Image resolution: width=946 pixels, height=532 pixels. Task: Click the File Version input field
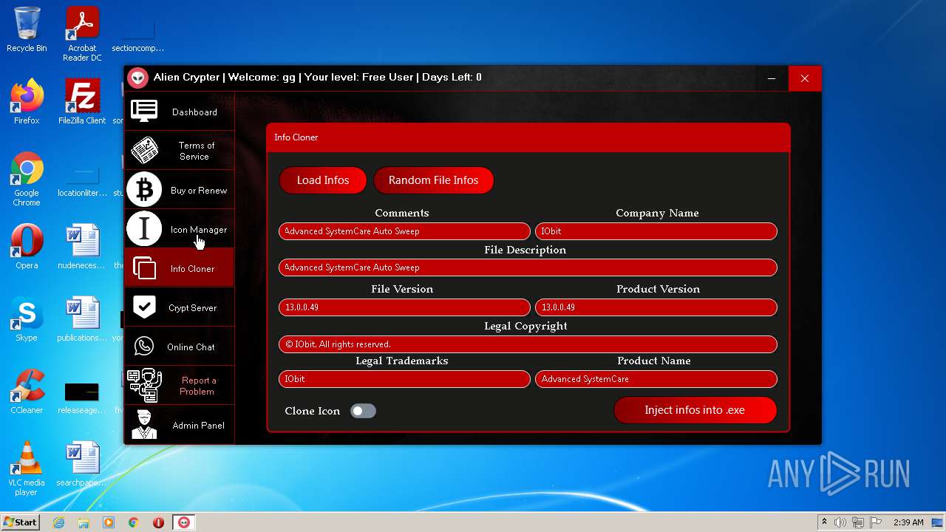point(404,307)
